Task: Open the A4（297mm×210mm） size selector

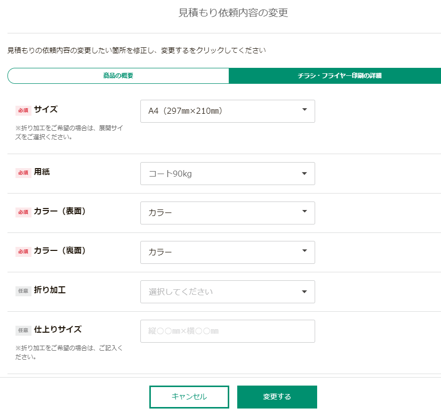Action: pos(220,111)
